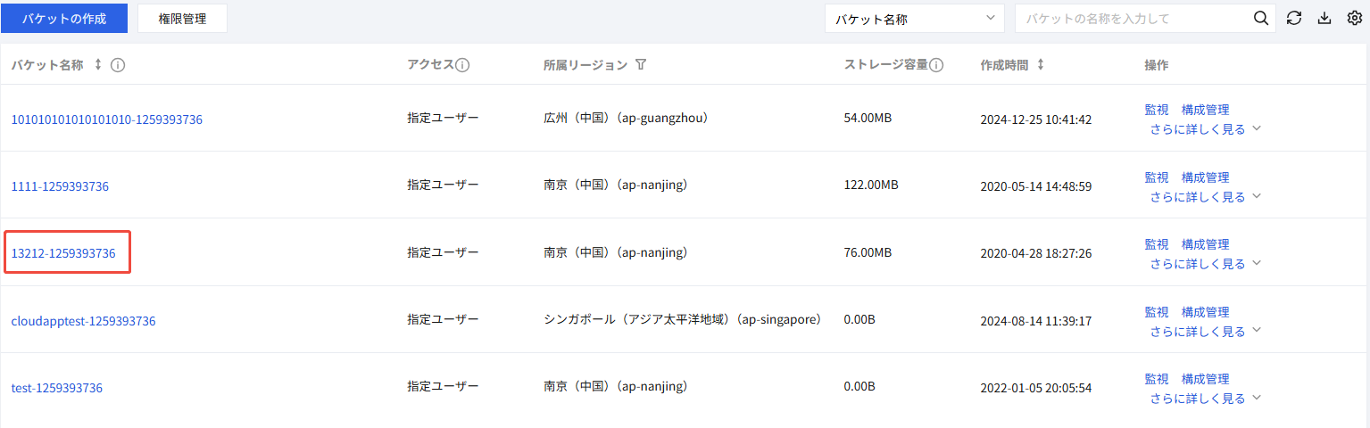Expand さらに詳しく見る for the cloudapptest-1259393736 bucket
Screen dimensions: 1370x428
1204,331
